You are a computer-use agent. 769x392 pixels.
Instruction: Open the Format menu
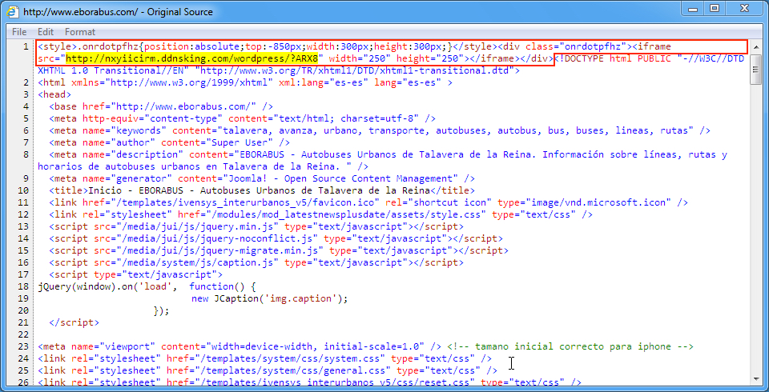80,32
